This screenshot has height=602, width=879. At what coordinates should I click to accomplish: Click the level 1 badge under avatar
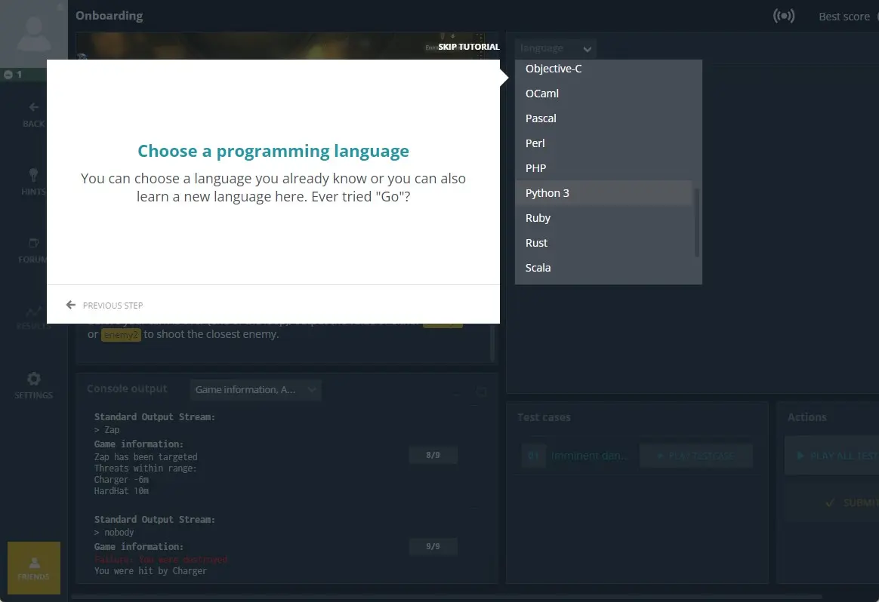click(13, 75)
